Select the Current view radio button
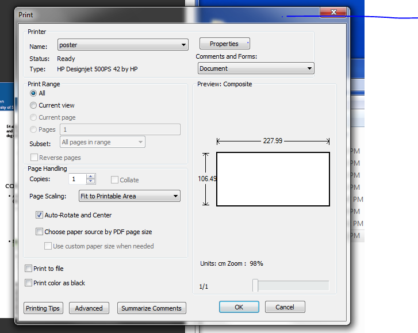This screenshot has width=418, height=333. [x=34, y=105]
